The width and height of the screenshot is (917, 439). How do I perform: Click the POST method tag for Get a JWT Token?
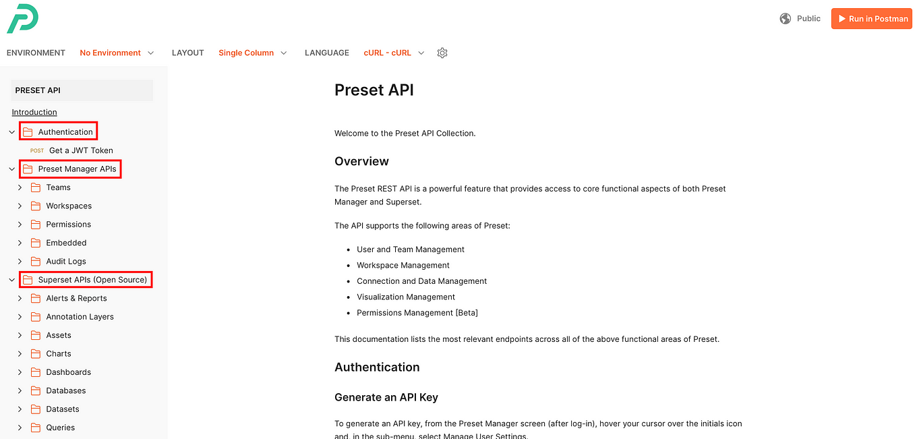pos(38,150)
